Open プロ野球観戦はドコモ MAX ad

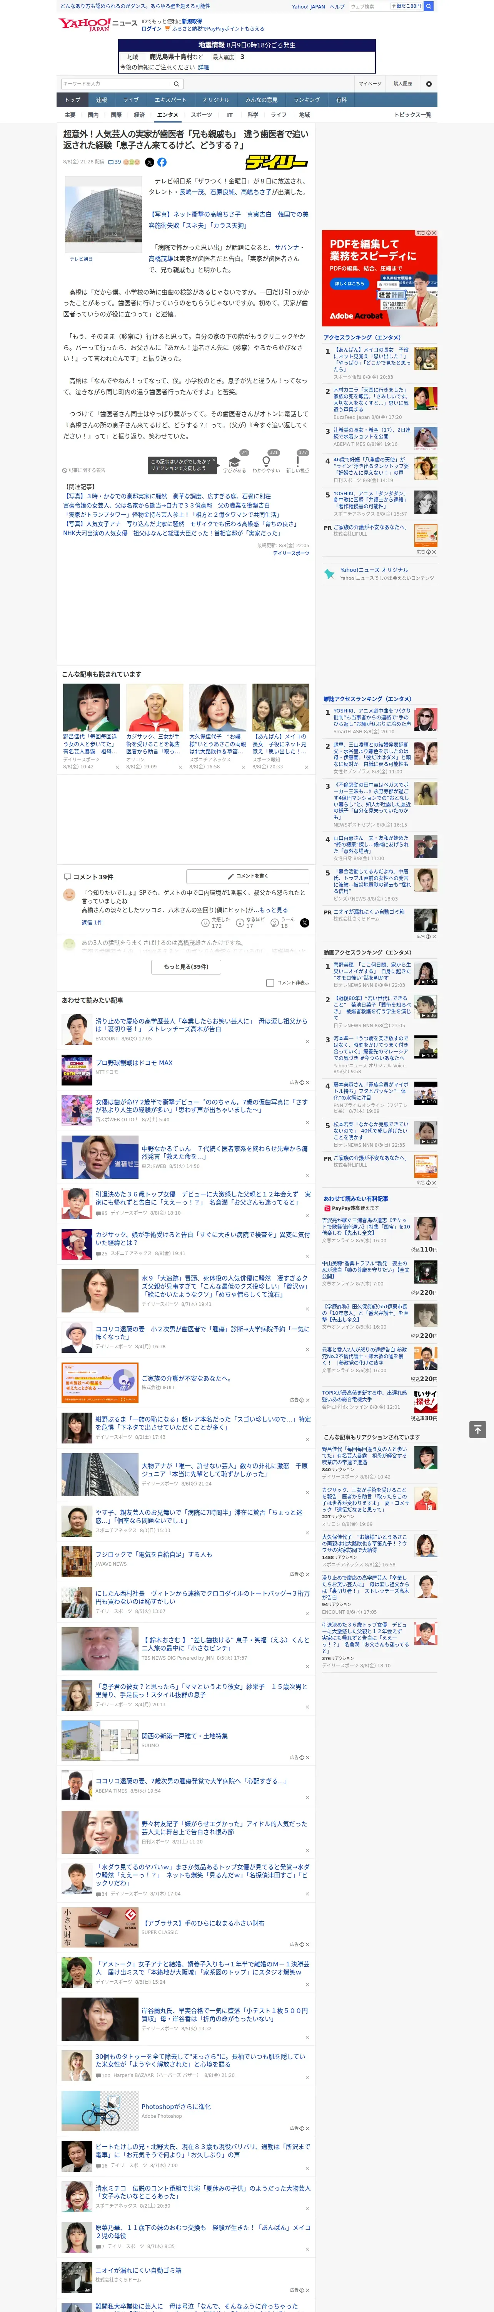(x=134, y=1063)
